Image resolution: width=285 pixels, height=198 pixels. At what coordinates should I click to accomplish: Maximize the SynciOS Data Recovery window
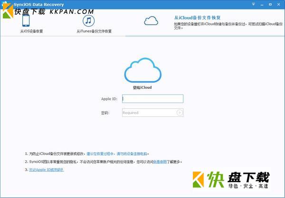(270, 4)
